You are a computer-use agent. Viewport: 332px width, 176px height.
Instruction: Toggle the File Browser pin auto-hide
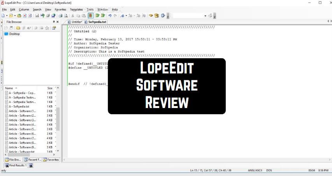[x=54, y=22]
